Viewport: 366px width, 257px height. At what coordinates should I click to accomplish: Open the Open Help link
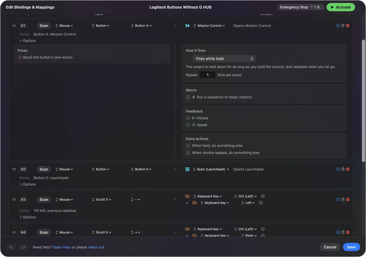62,247
